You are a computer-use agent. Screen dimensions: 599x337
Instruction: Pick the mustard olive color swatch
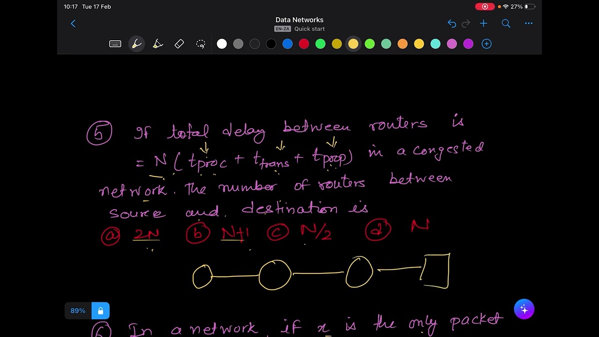[336, 44]
